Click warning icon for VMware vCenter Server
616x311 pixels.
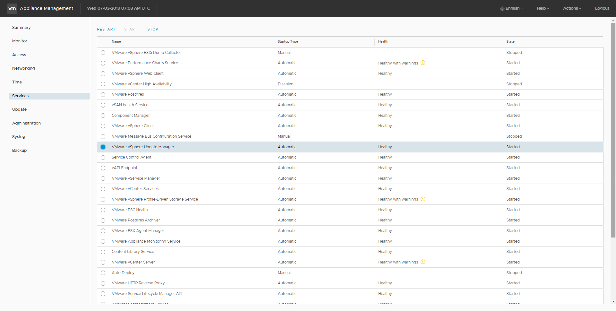[423, 262]
